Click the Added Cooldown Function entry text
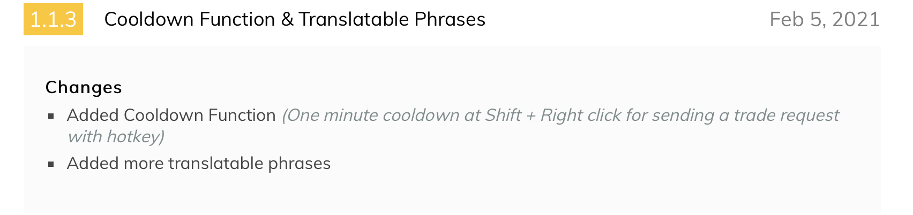 [x=171, y=115]
